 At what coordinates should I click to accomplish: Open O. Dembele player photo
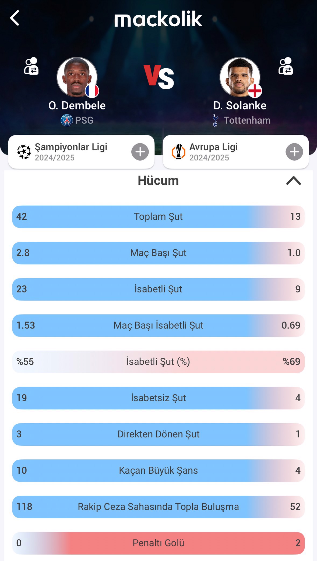tap(77, 77)
